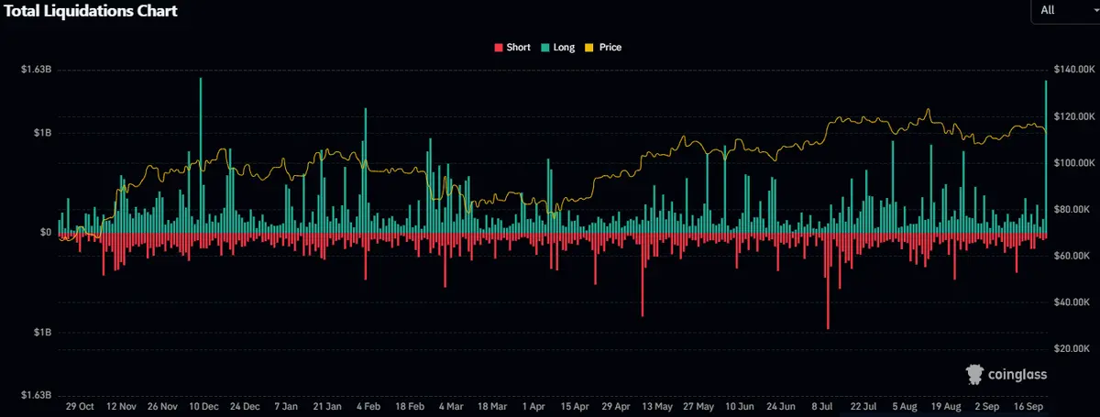Click the deepest red bar near 8 Jul
The height and width of the screenshot is (417, 1100).
(828, 280)
